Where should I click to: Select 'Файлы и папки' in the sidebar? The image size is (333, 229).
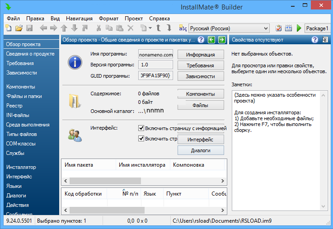25,96
